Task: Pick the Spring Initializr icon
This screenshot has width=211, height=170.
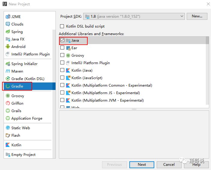Action: click(x=8, y=64)
